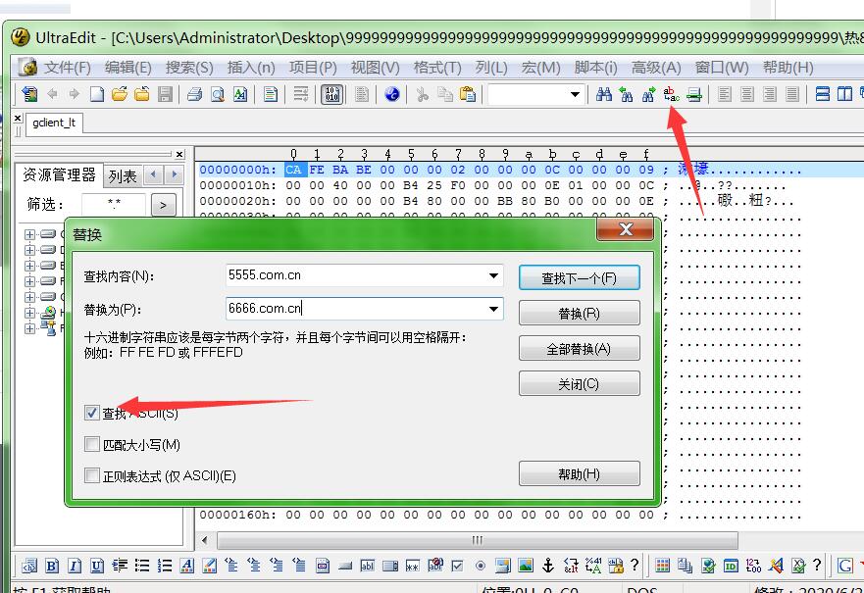Click the open file folder icon
Viewport: 864px width, 593px height.
pyautogui.click(x=120, y=94)
